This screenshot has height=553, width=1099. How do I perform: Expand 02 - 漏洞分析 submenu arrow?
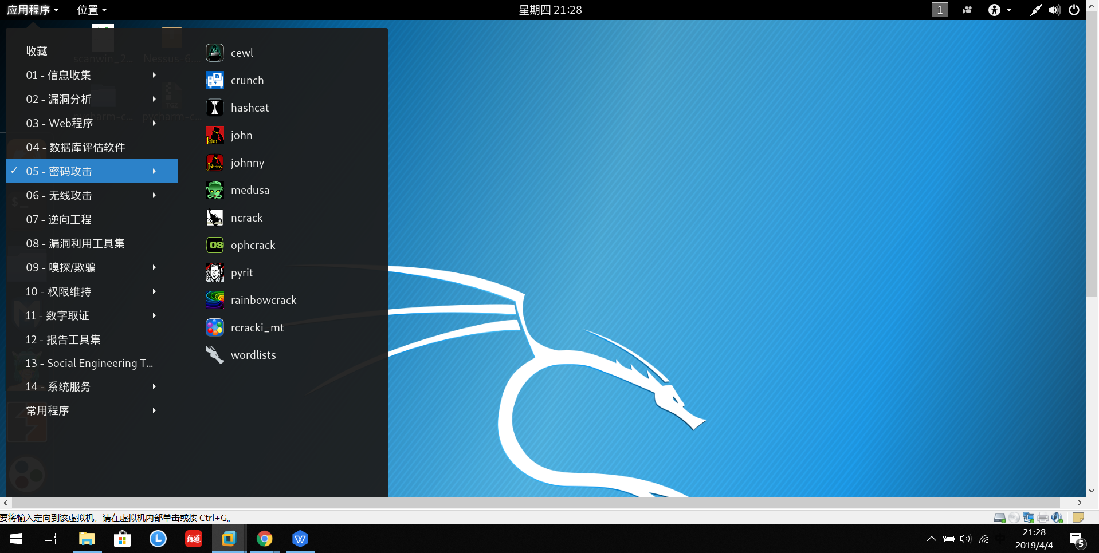[154, 99]
